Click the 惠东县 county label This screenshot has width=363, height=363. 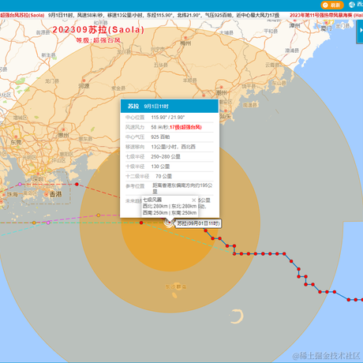tap(85, 139)
